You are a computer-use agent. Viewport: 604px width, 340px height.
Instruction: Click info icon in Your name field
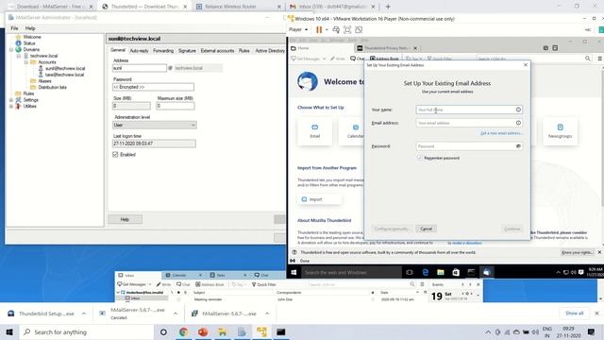(518, 110)
